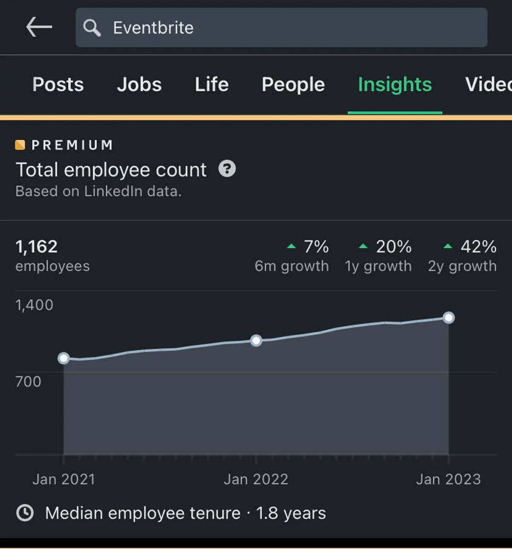The height and width of the screenshot is (549, 512).
Task: Click the Eventbrite search field
Action: coord(282,28)
